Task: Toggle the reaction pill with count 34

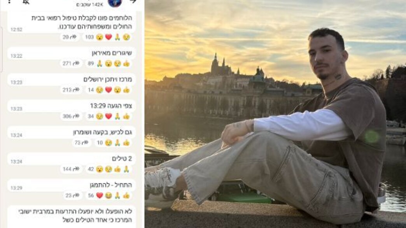Action: tap(108, 116)
